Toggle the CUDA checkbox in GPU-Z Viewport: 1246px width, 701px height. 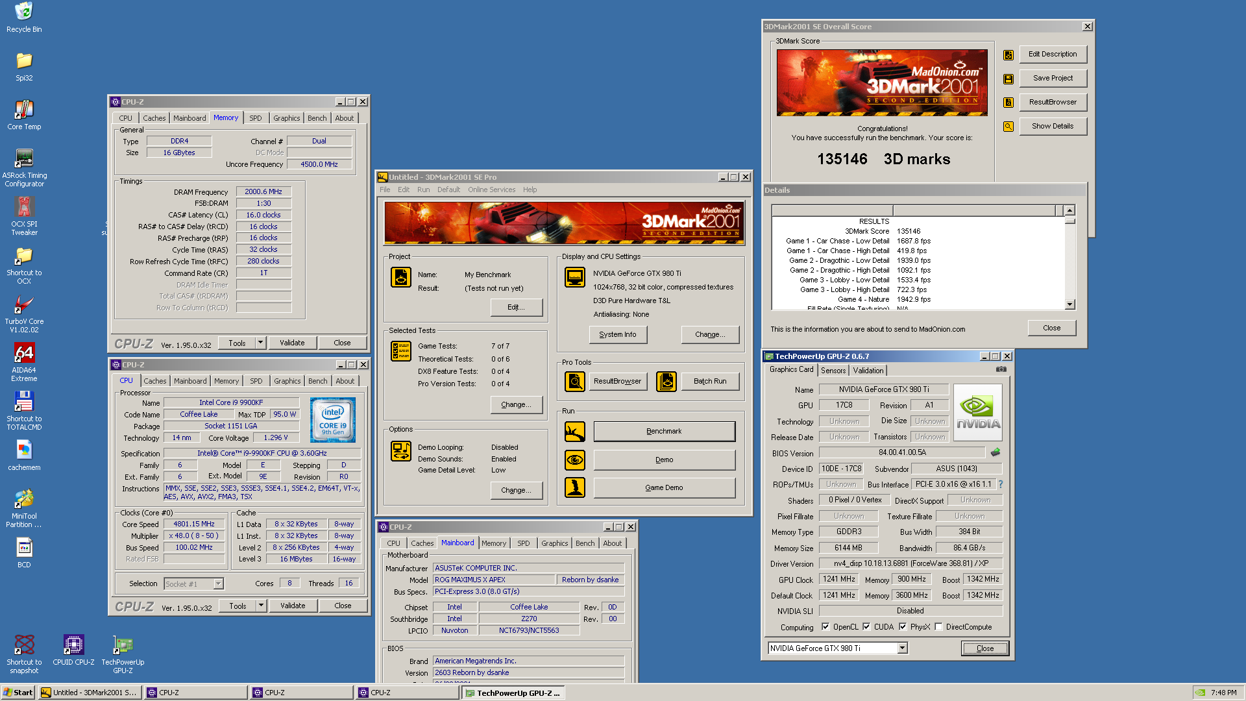[866, 627]
